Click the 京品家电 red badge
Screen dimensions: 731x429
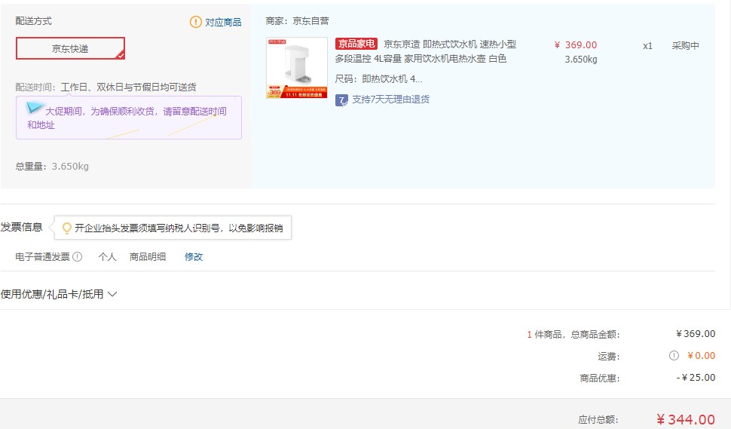[356, 44]
